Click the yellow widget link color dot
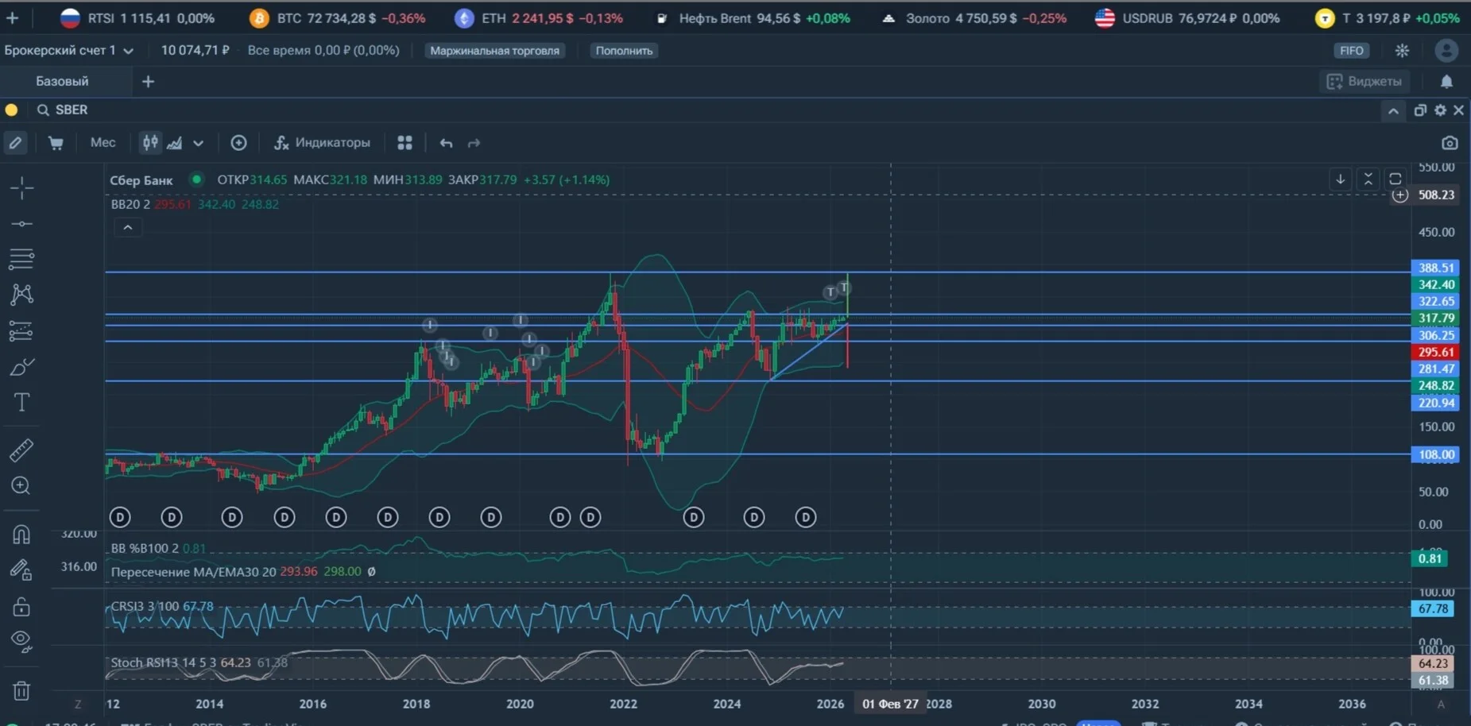This screenshot has height=726, width=1471. [12, 110]
